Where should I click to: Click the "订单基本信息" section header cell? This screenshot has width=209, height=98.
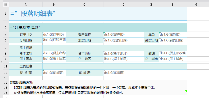(x=98, y=27)
